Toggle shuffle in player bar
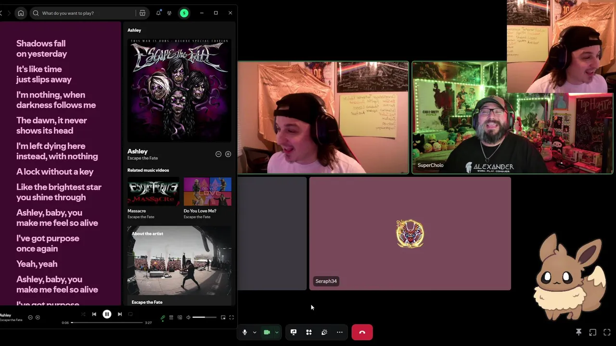This screenshot has width=616, height=346. point(83,314)
